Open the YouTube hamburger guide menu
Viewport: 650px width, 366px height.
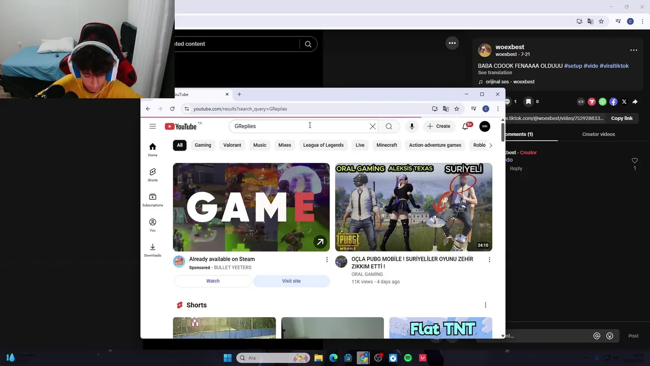click(152, 126)
